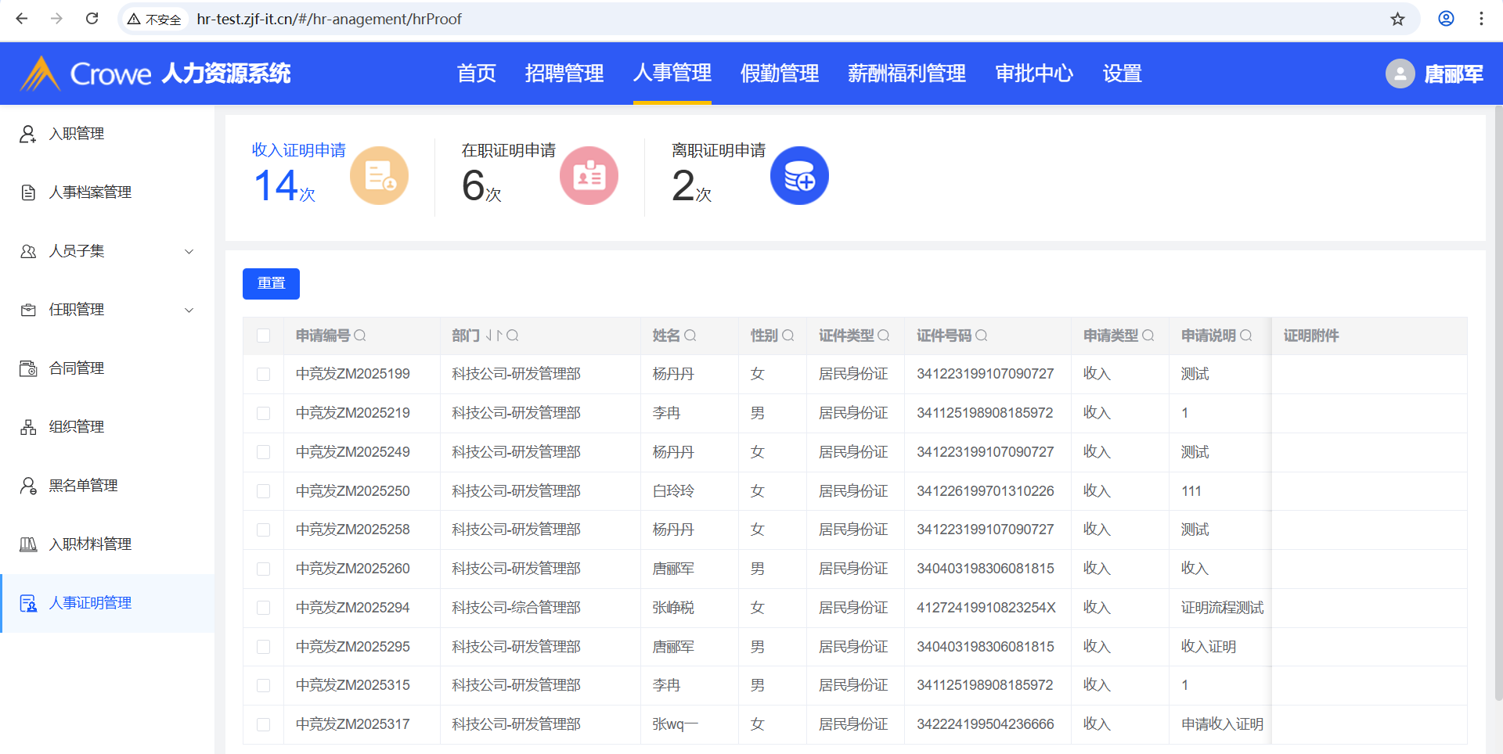Image resolution: width=1503 pixels, height=754 pixels.
Task: Open the 审批中心 navigation tab
Action: [1033, 74]
